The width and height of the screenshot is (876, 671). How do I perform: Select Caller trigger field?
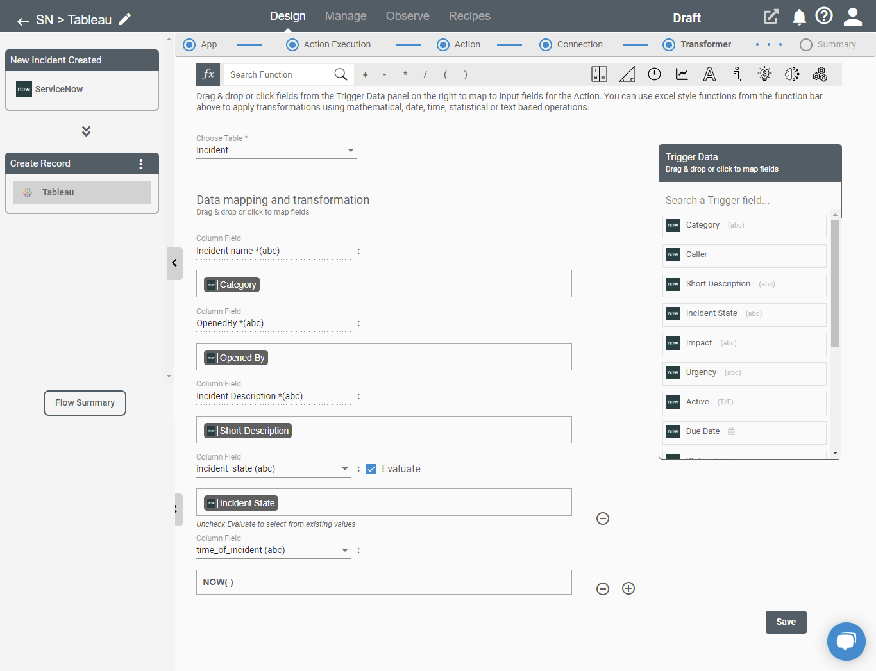pos(745,255)
